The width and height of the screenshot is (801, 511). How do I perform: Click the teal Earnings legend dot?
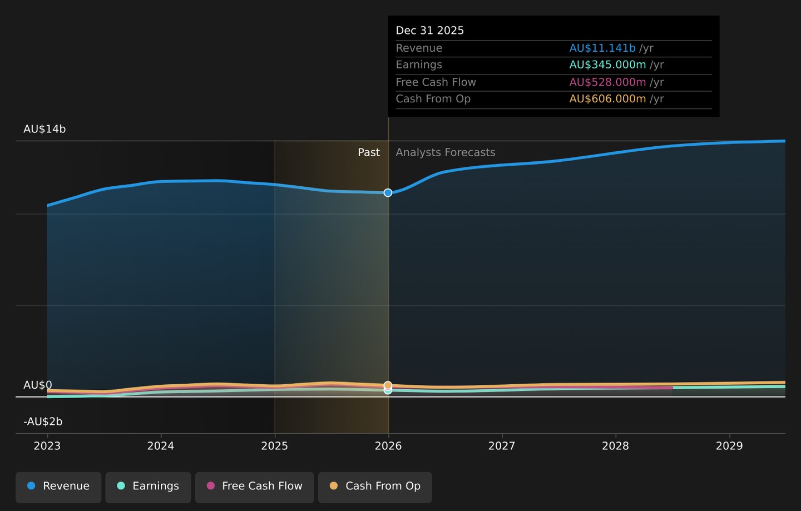click(121, 486)
